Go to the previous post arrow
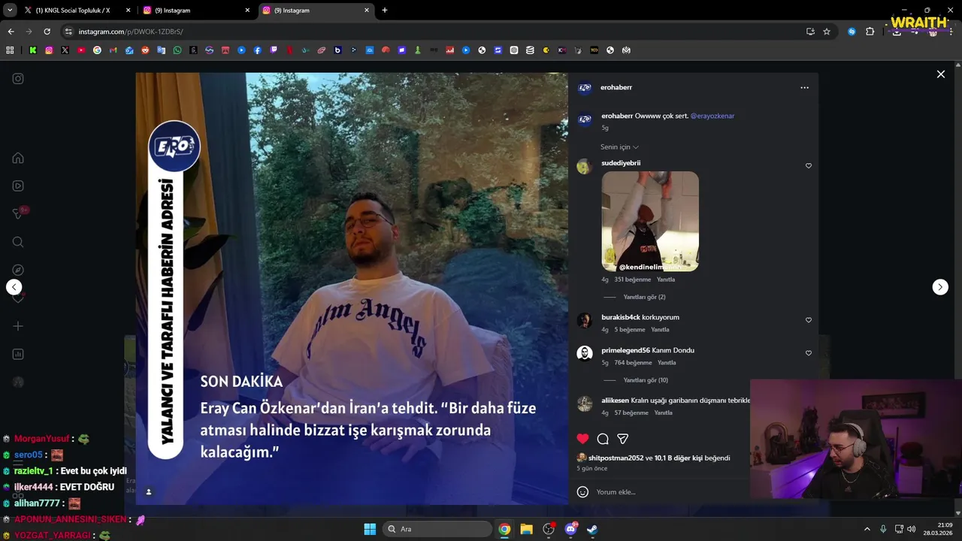This screenshot has height=541, width=962. 14,287
